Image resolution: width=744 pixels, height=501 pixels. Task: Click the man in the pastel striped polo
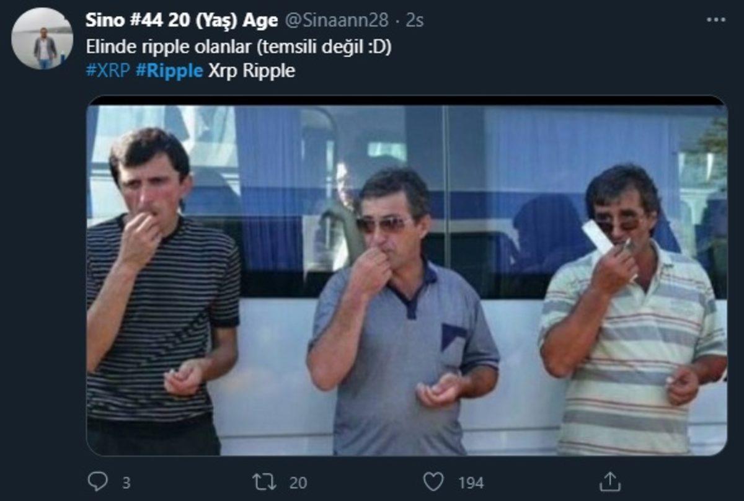pos(632,335)
